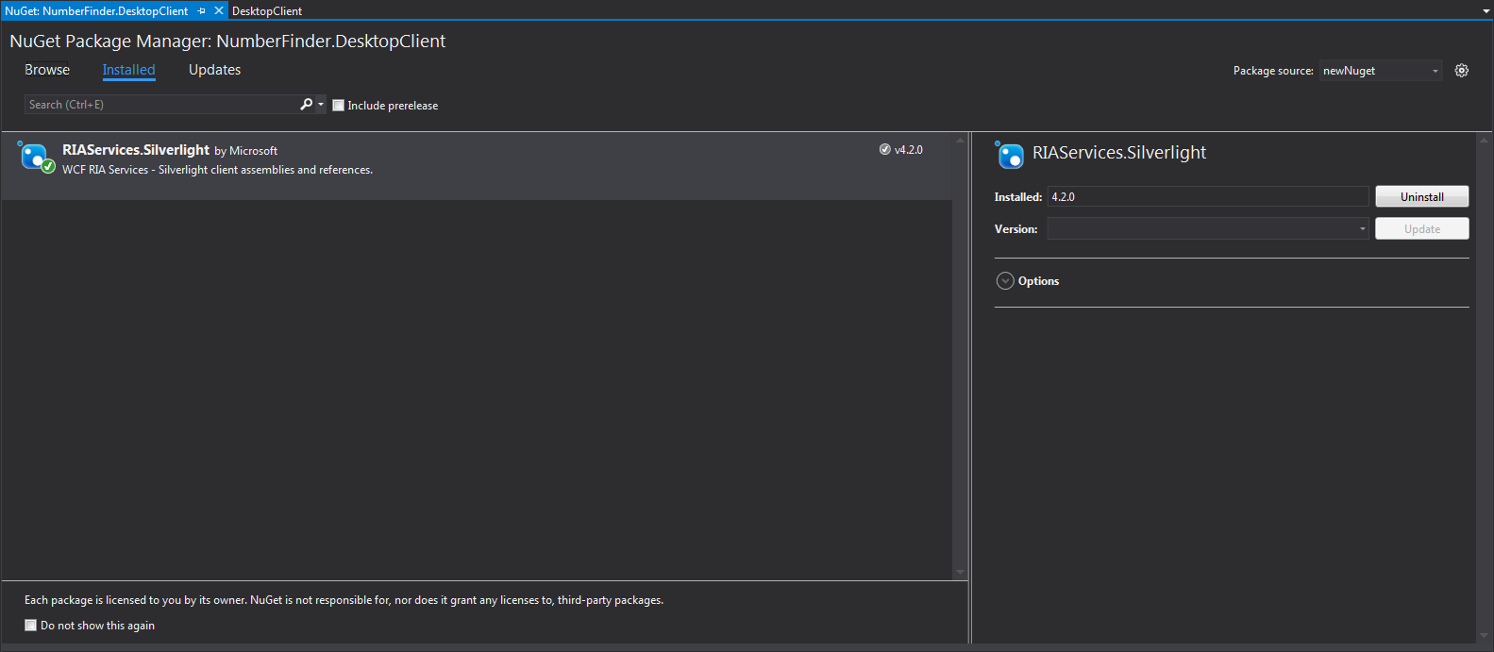Check Do not show this again
Viewport: 1494px width, 652px height.
point(30,626)
